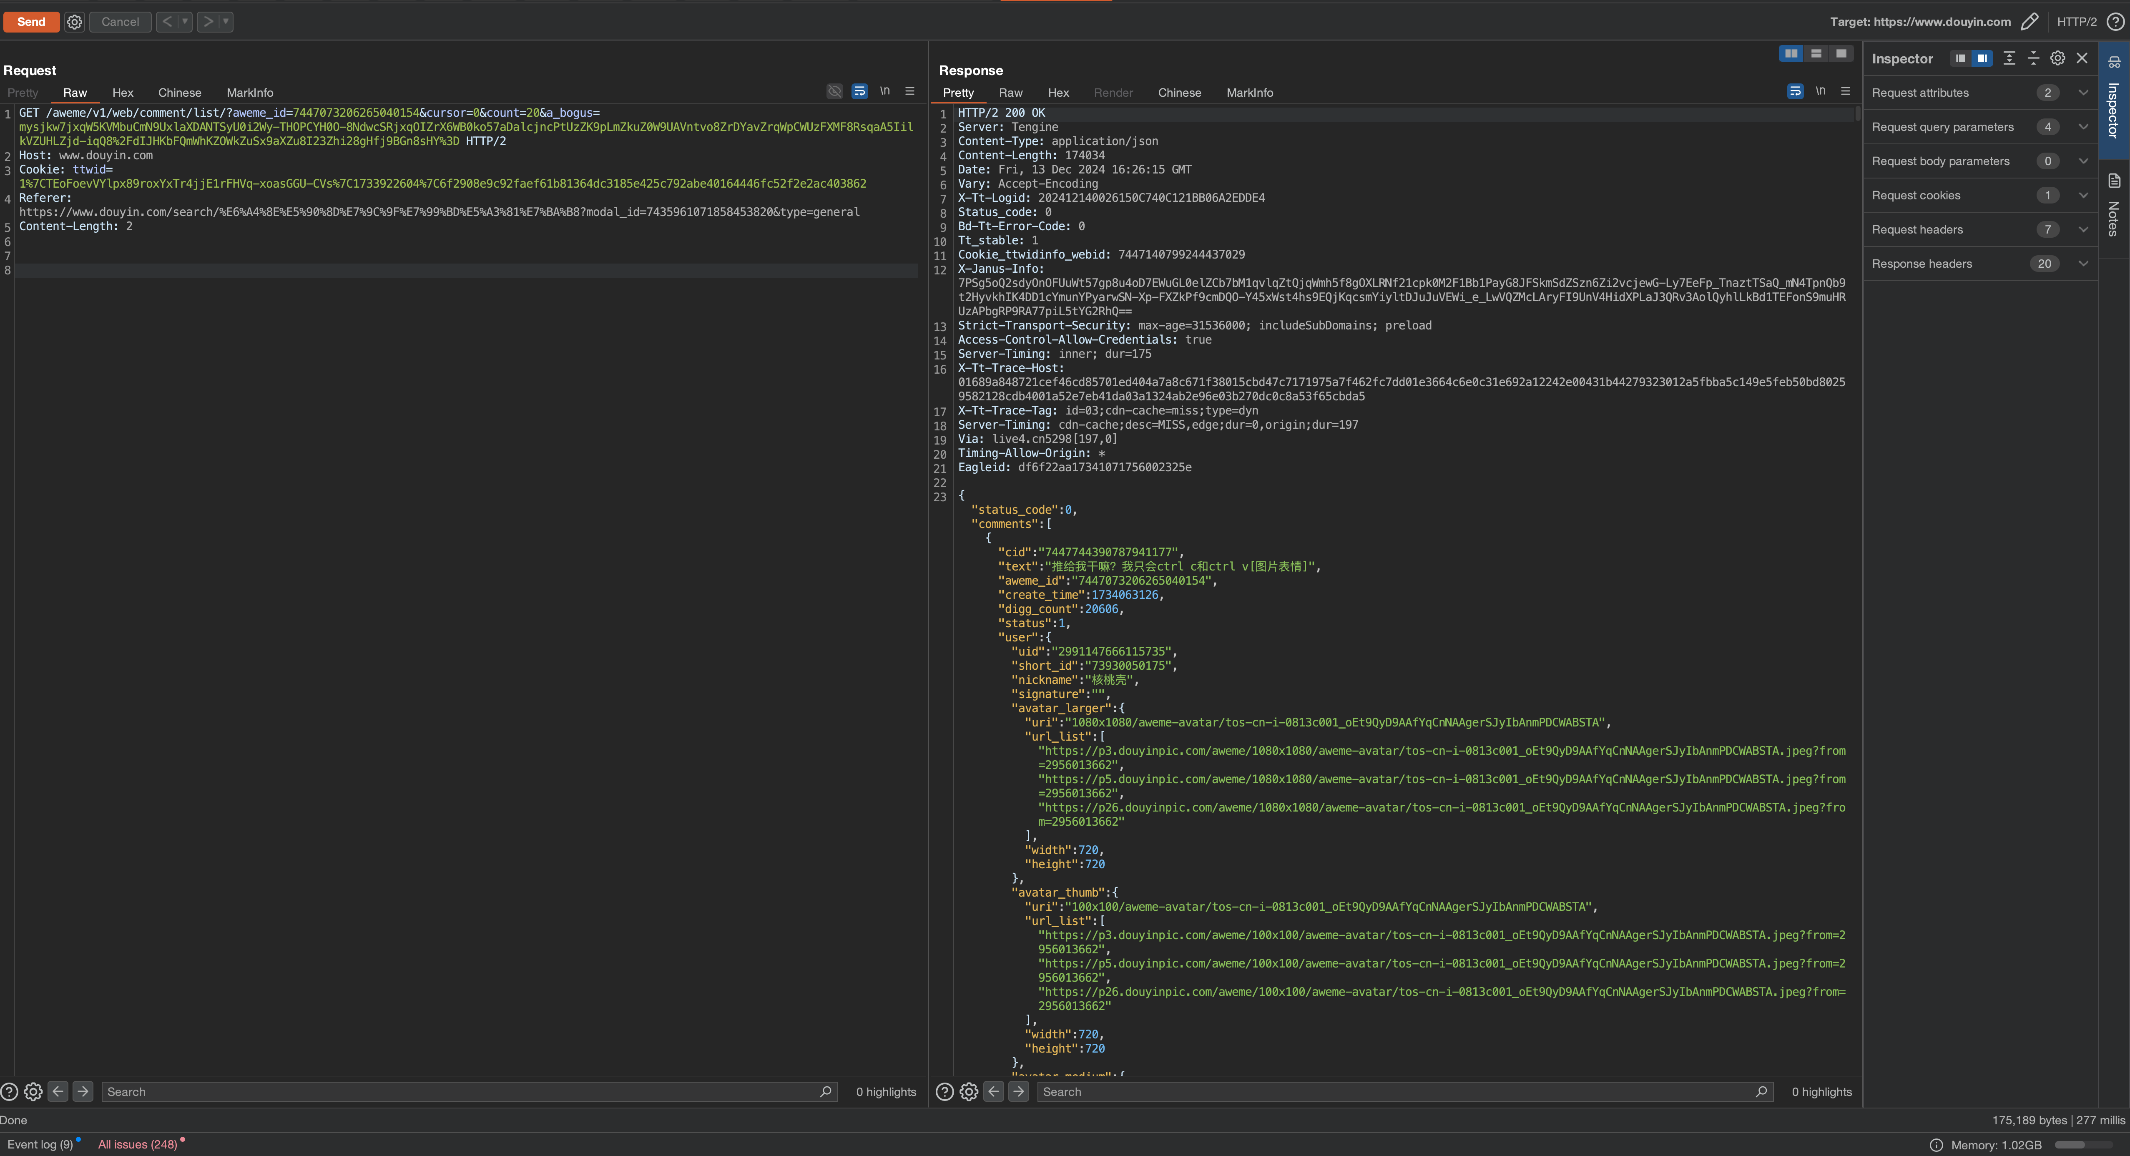Dock Inspector to the right
The image size is (2130, 1156).
click(1982, 58)
